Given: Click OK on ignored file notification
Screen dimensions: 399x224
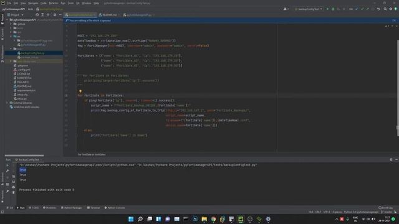Looking at the screenshot, I should tap(393, 21).
